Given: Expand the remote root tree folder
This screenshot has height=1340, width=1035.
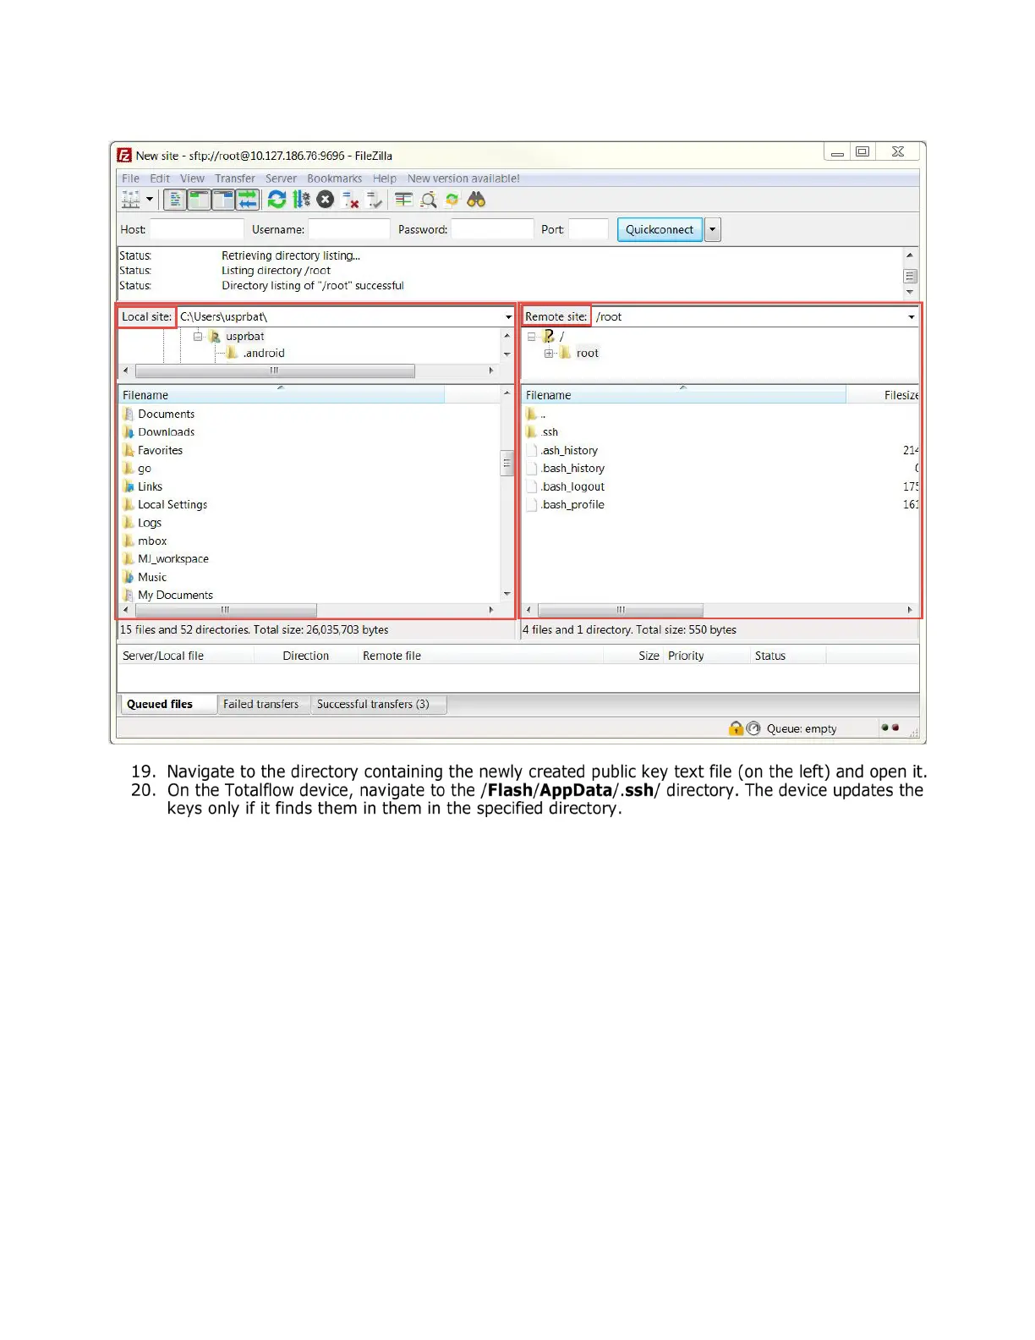Looking at the screenshot, I should click(x=549, y=354).
